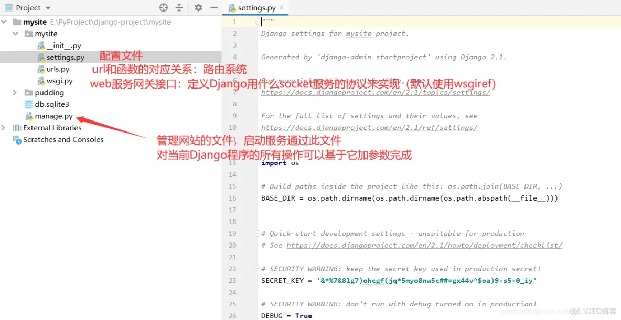Click the wsgi.py Python file icon

pyautogui.click(x=41, y=82)
